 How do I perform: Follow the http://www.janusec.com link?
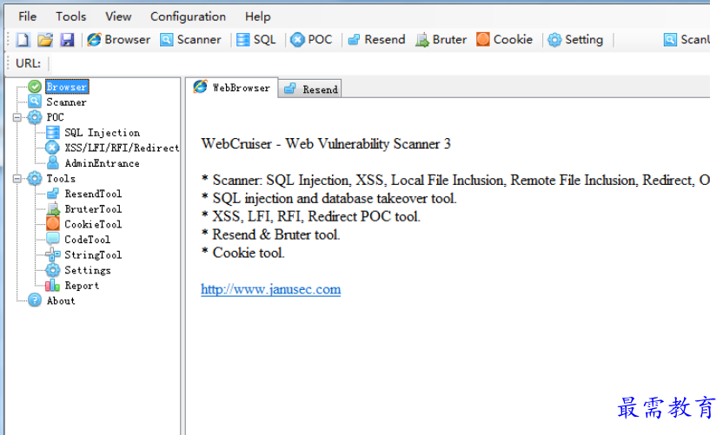270,289
